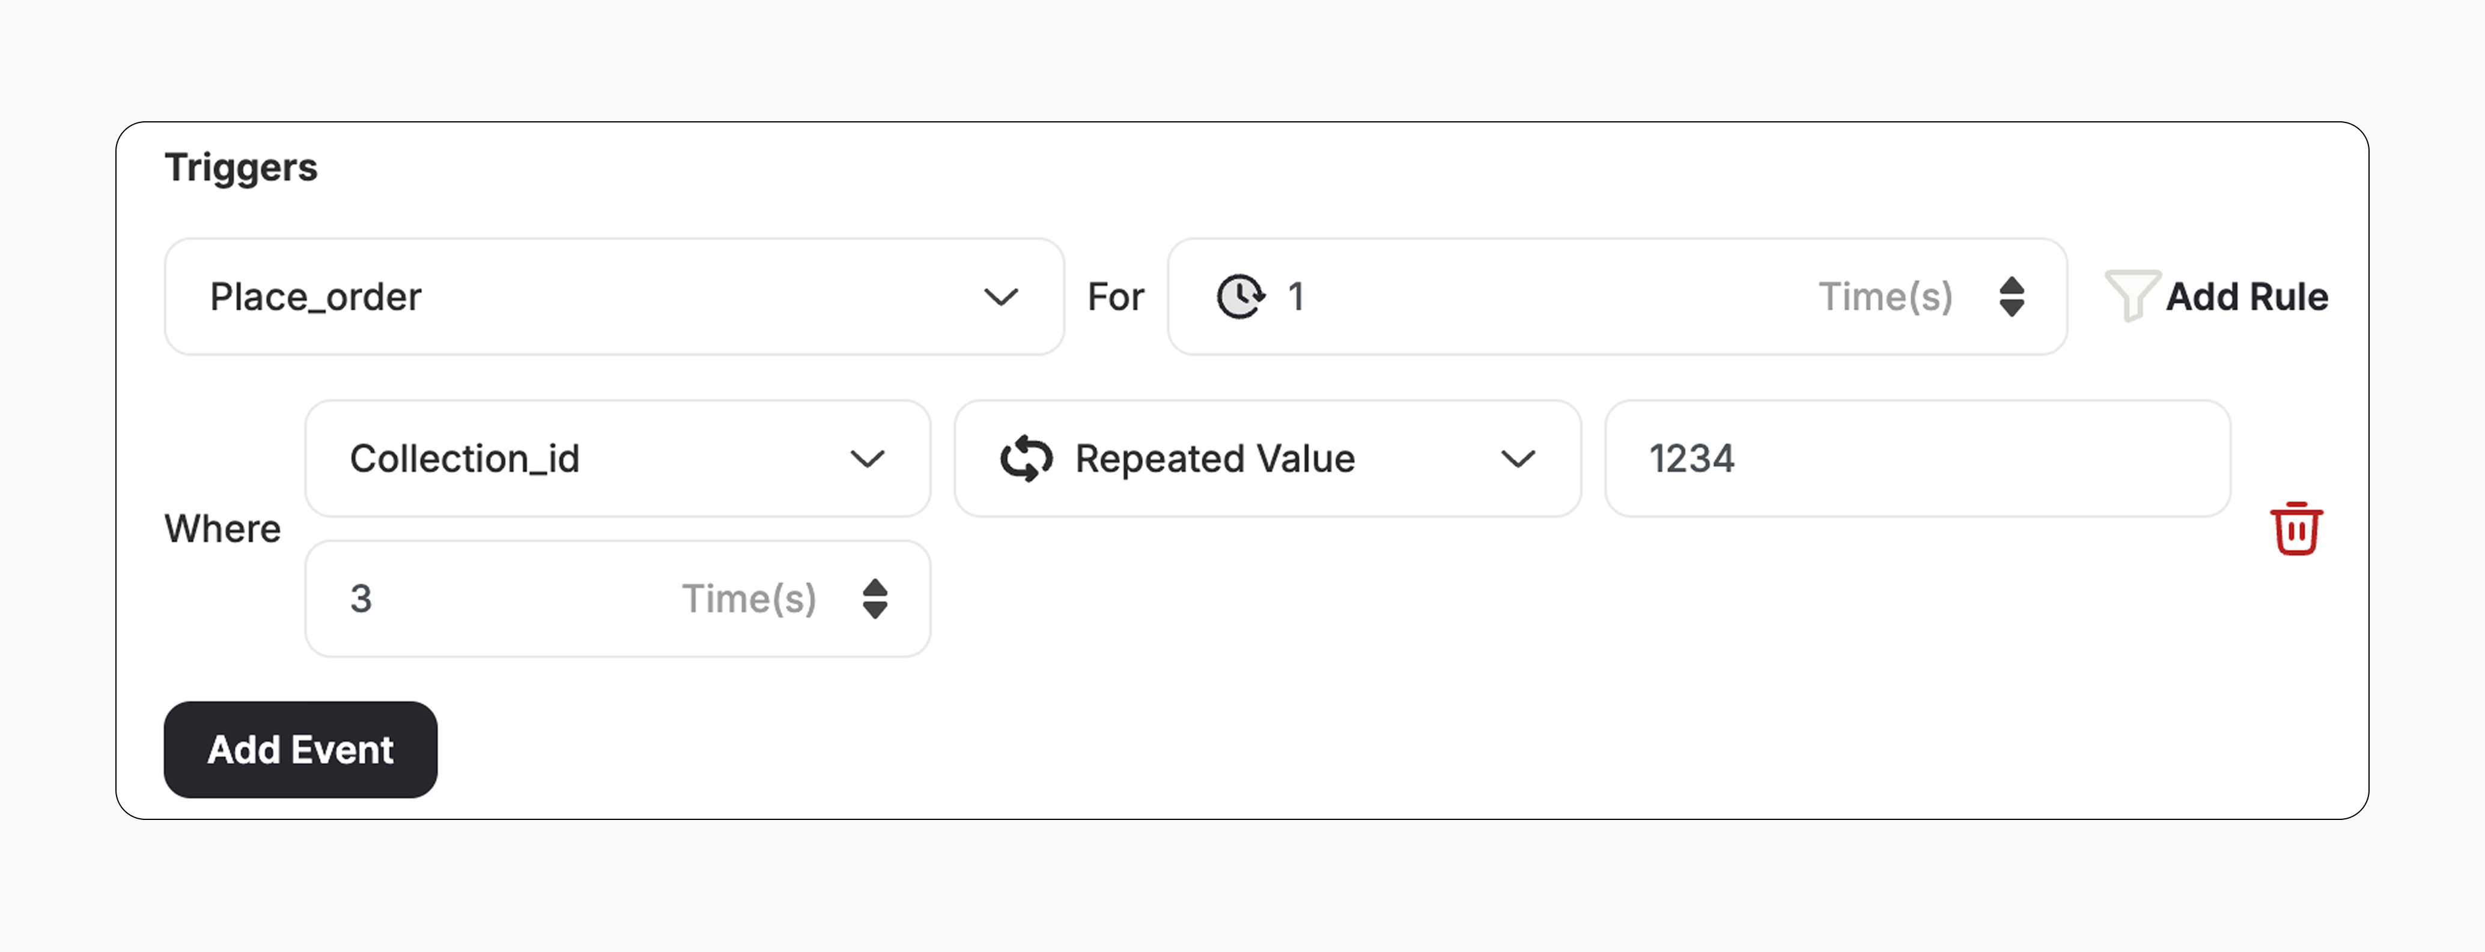Click Add Event
The width and height of the screenshot is (2485, 952).
tap(299, 750)
